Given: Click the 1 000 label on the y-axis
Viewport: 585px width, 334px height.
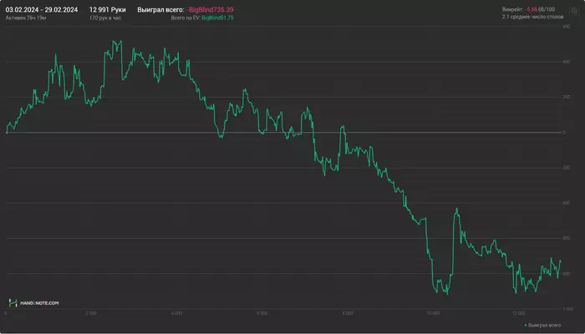Looking at the screenshot, I should click(x=567, y=310).
